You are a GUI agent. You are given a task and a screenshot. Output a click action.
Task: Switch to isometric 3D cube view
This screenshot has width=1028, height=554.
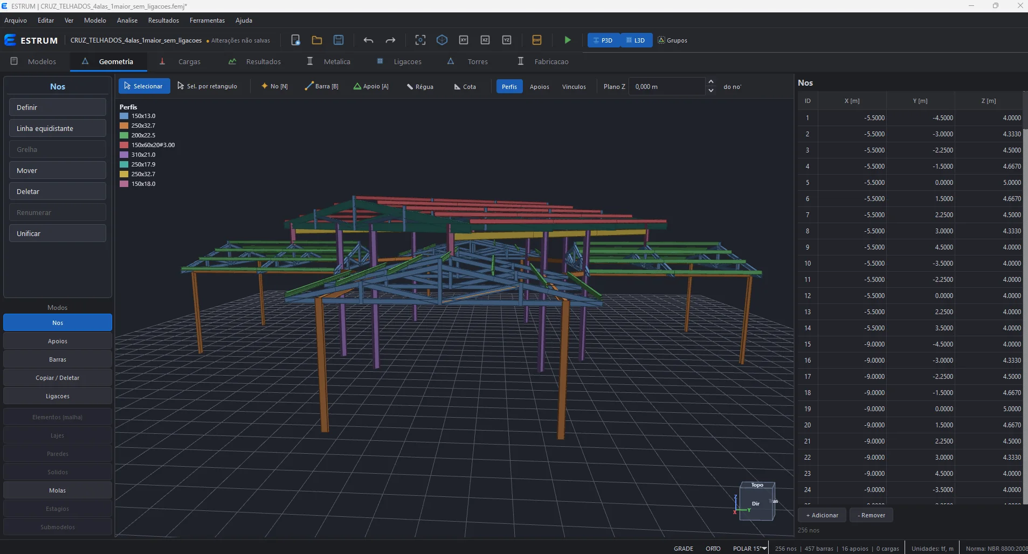[442, 40]
